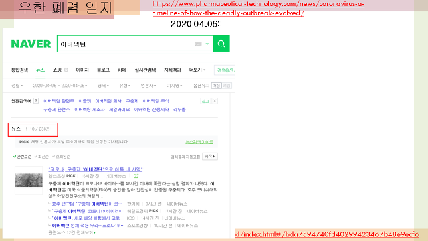Click the NAVER logo
The image size is (428, 241).
point(31,44)
